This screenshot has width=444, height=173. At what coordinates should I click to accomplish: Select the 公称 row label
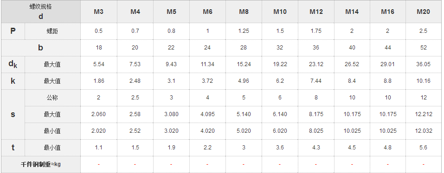pyautogui.click(x=52, y=98)
